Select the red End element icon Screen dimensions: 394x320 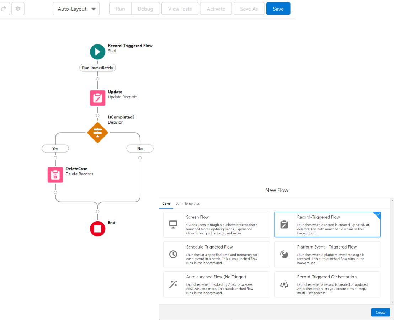(x=97, y=229)
